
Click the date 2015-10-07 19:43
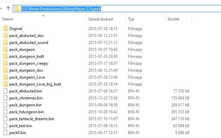(103, 50)
